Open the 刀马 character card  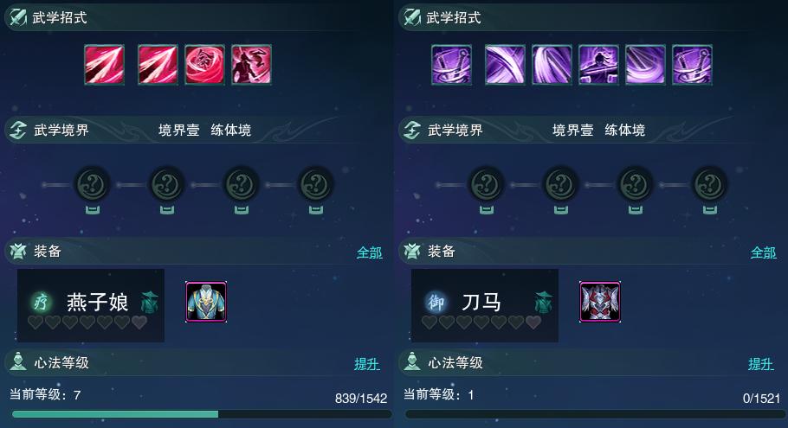tap(484, 305)
